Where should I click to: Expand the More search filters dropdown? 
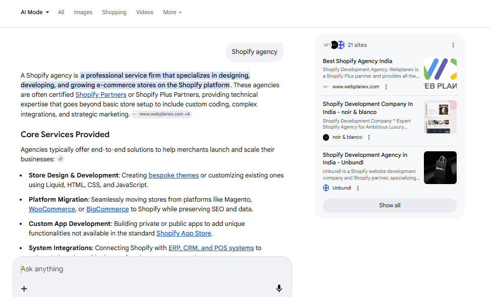click(172, 12)
